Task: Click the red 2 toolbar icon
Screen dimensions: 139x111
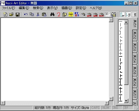Action: click(59, 14)
